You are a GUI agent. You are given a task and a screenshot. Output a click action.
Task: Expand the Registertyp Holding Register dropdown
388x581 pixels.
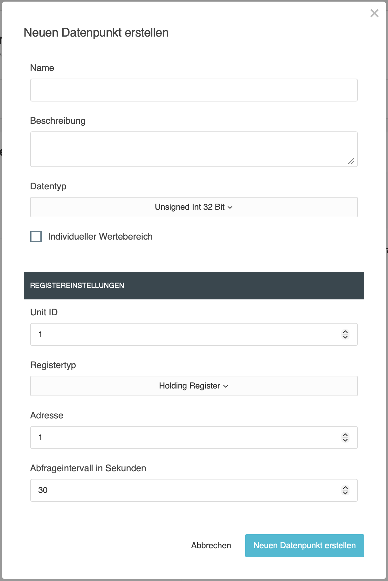click(194, 386)
